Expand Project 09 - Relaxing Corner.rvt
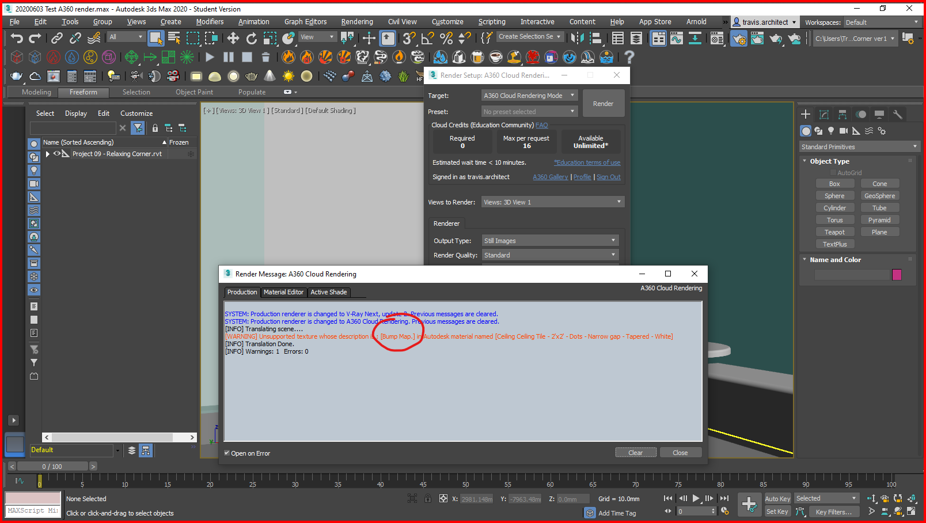Viewport: 926px width, 523px height. coord(47,153)
